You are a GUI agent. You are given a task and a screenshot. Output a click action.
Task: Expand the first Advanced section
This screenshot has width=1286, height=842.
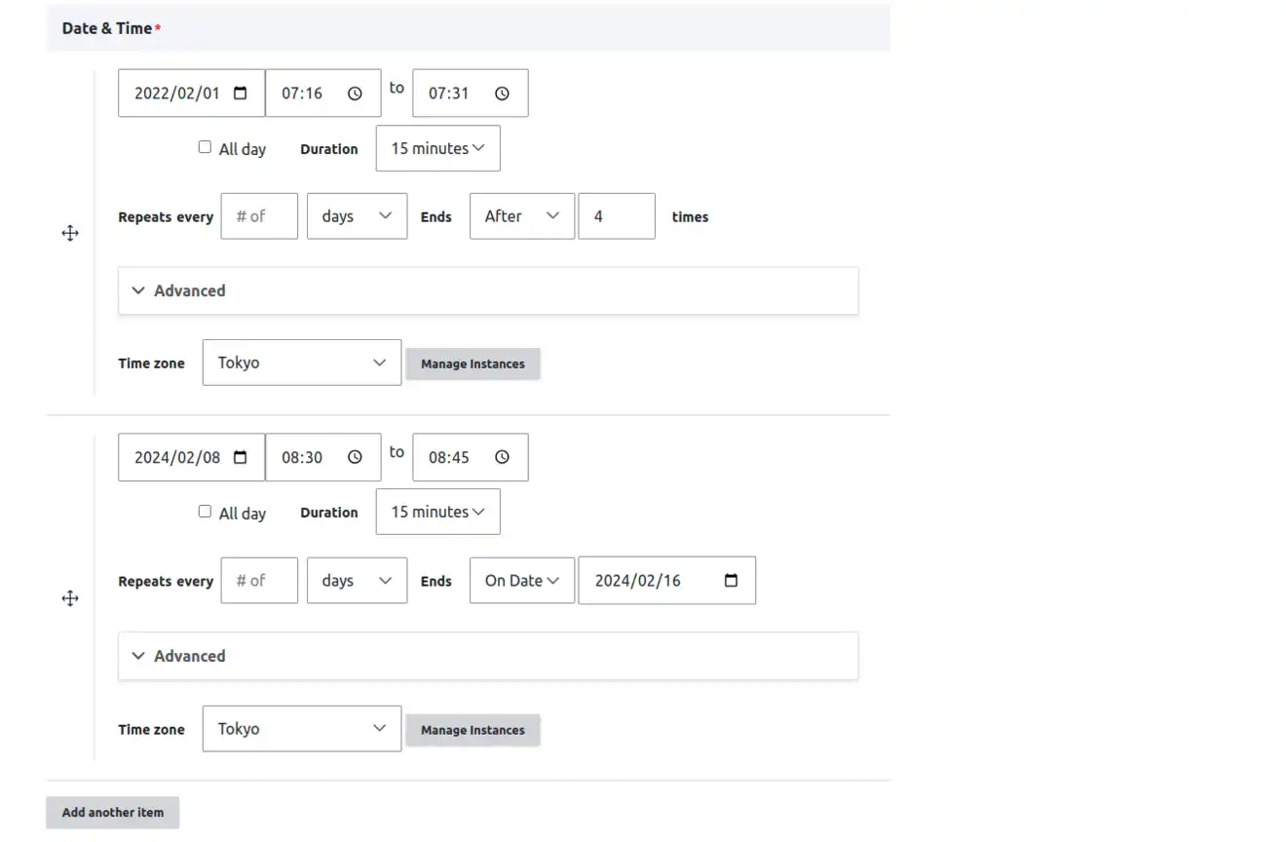click(x=189, y=290)
